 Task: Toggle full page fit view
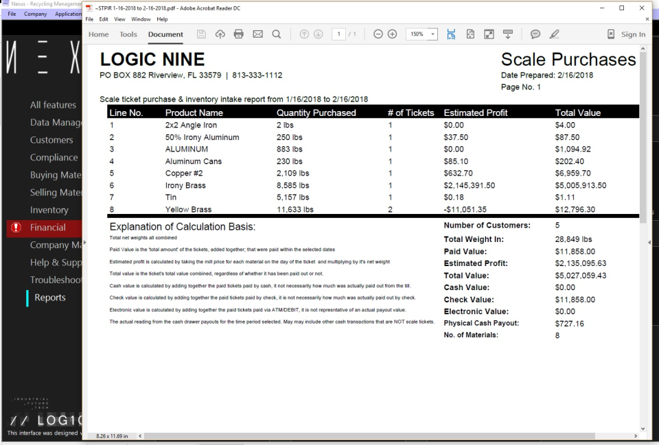(470, 34)
